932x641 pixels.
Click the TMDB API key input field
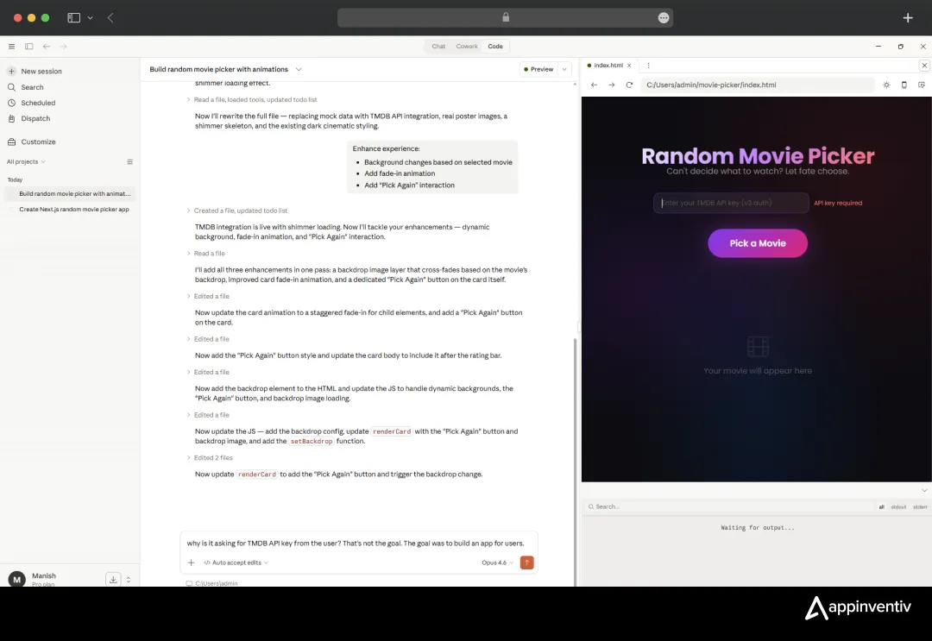[x=729, y=202]
